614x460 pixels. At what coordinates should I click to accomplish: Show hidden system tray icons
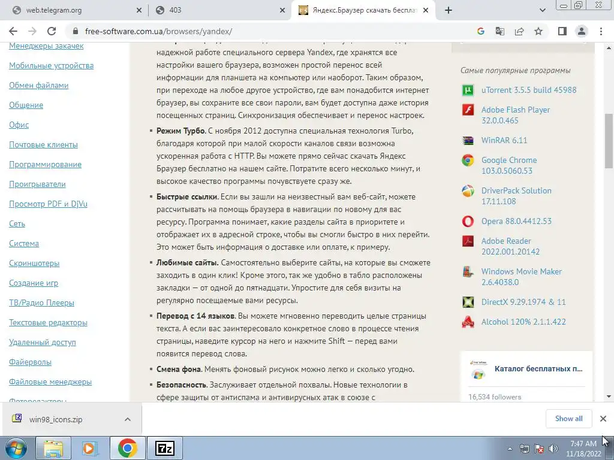510,449
